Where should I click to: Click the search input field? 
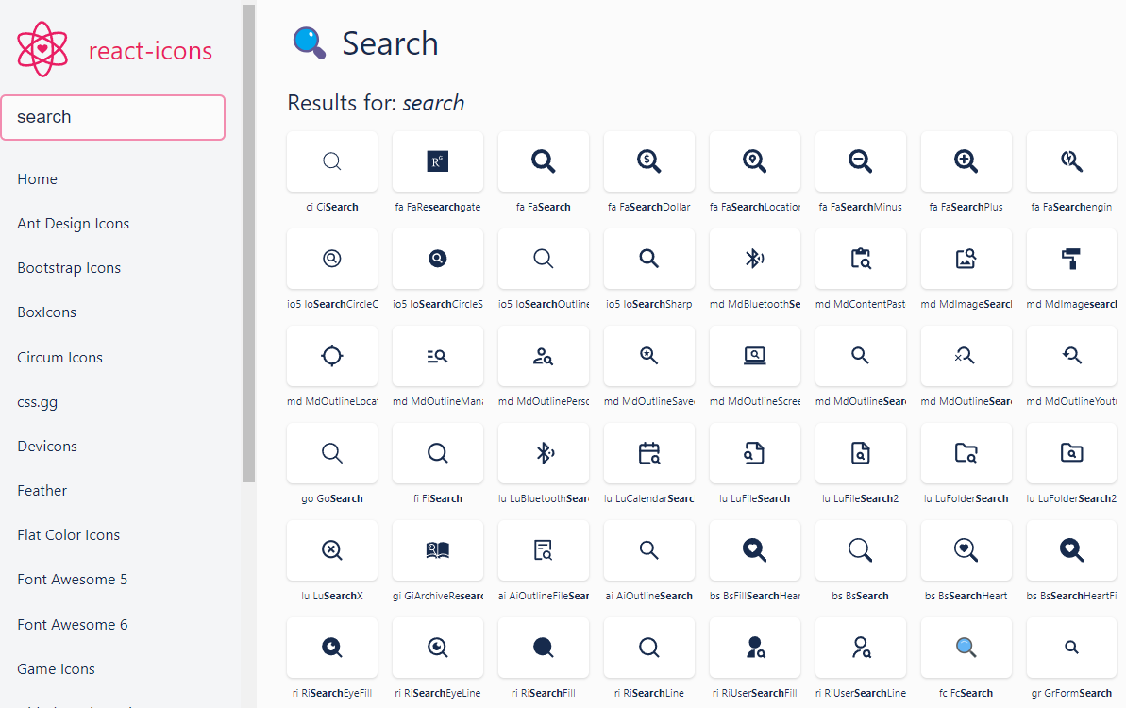[x=113, y=116]
